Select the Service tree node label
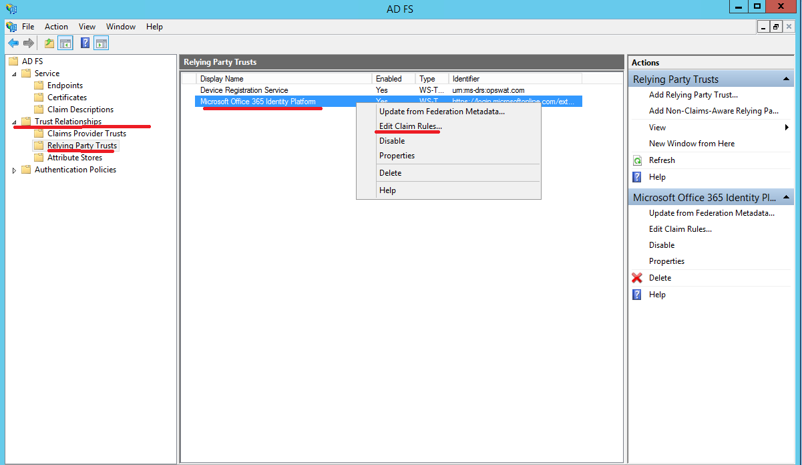 pos(47,73)
